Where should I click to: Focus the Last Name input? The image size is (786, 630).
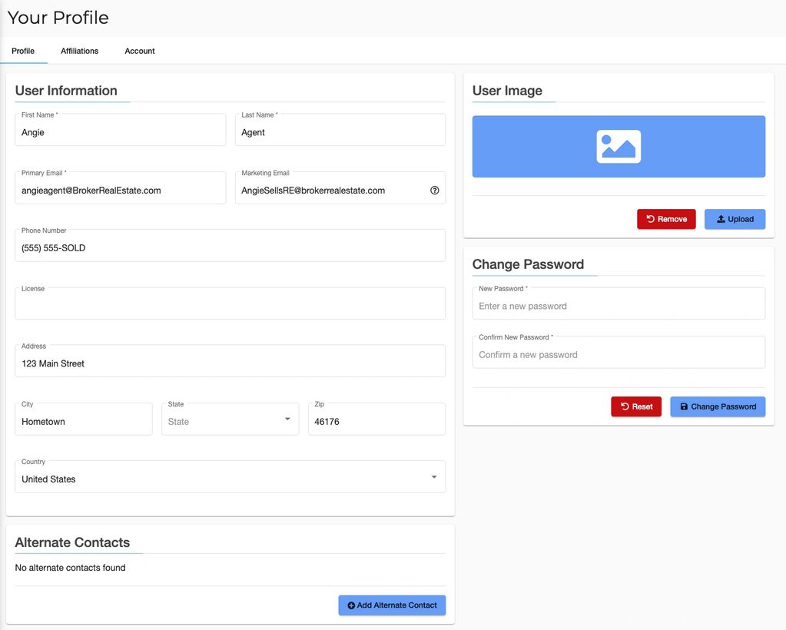(340, 132)
